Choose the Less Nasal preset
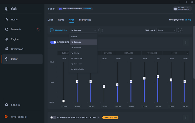 tap(83, 64)
